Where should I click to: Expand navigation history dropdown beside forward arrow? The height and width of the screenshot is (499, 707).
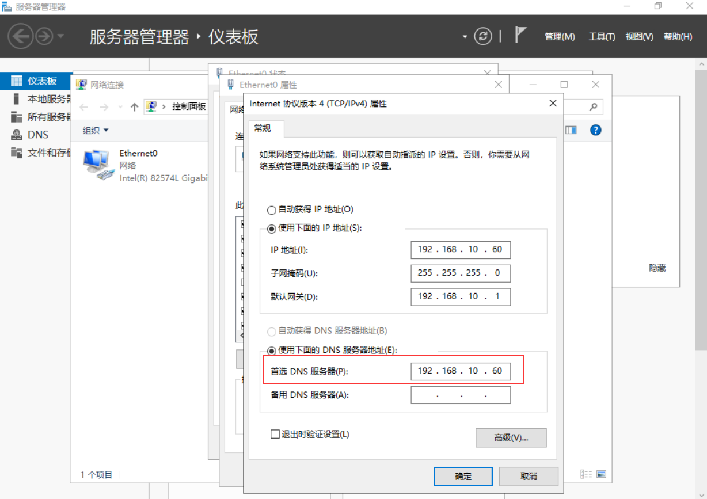60,37
